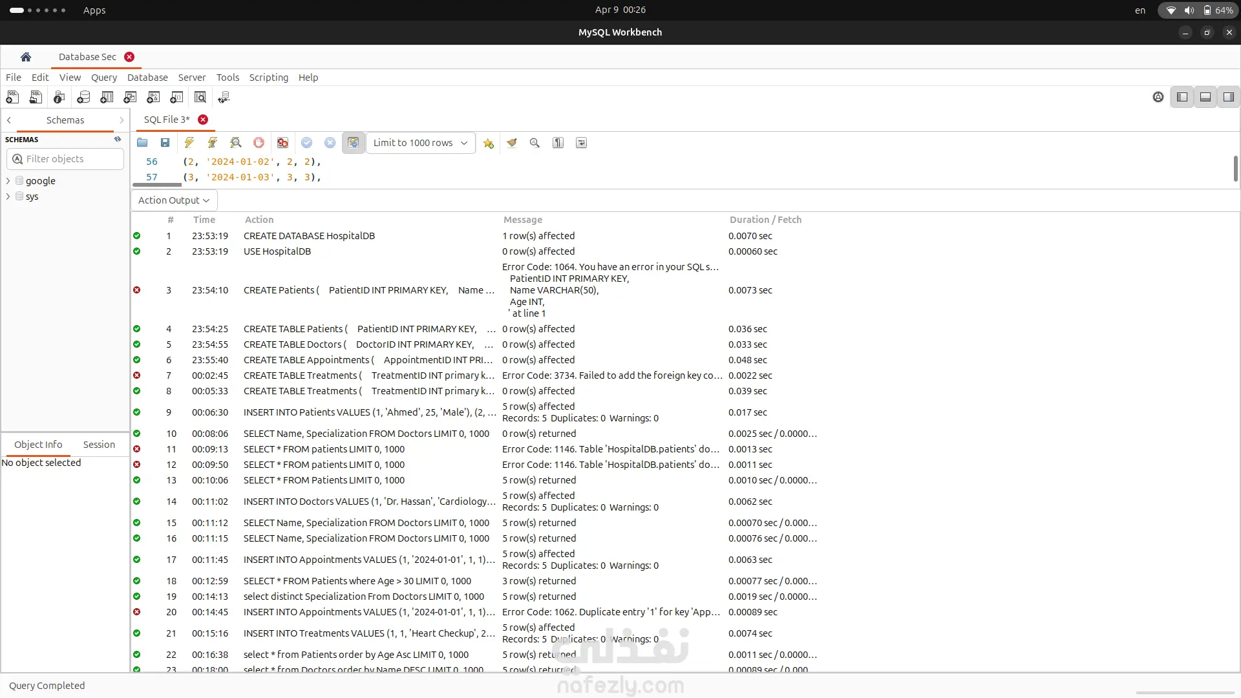
Task: Open the Action Output dropdown
Action: [x=174, y=200]
